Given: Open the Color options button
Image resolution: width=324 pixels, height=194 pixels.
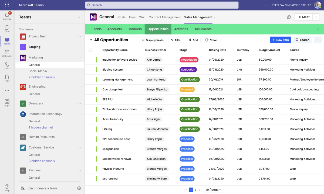Looking at the screenshot, I should [x=211, y=40].
